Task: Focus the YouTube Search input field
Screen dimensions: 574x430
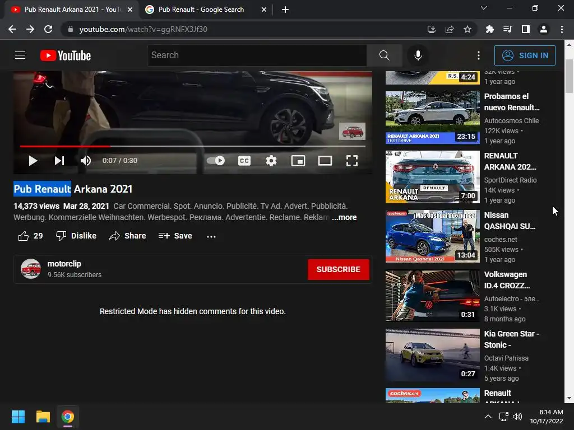Action: pos(257,55)
